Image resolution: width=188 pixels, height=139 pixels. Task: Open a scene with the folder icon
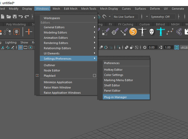tap(9, 17)
